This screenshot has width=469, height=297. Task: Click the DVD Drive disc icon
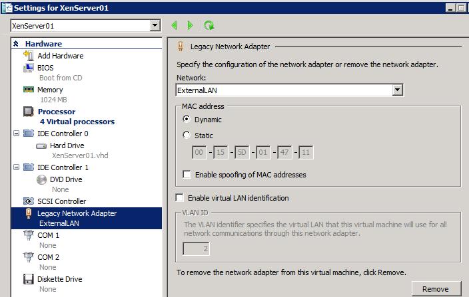41,179
